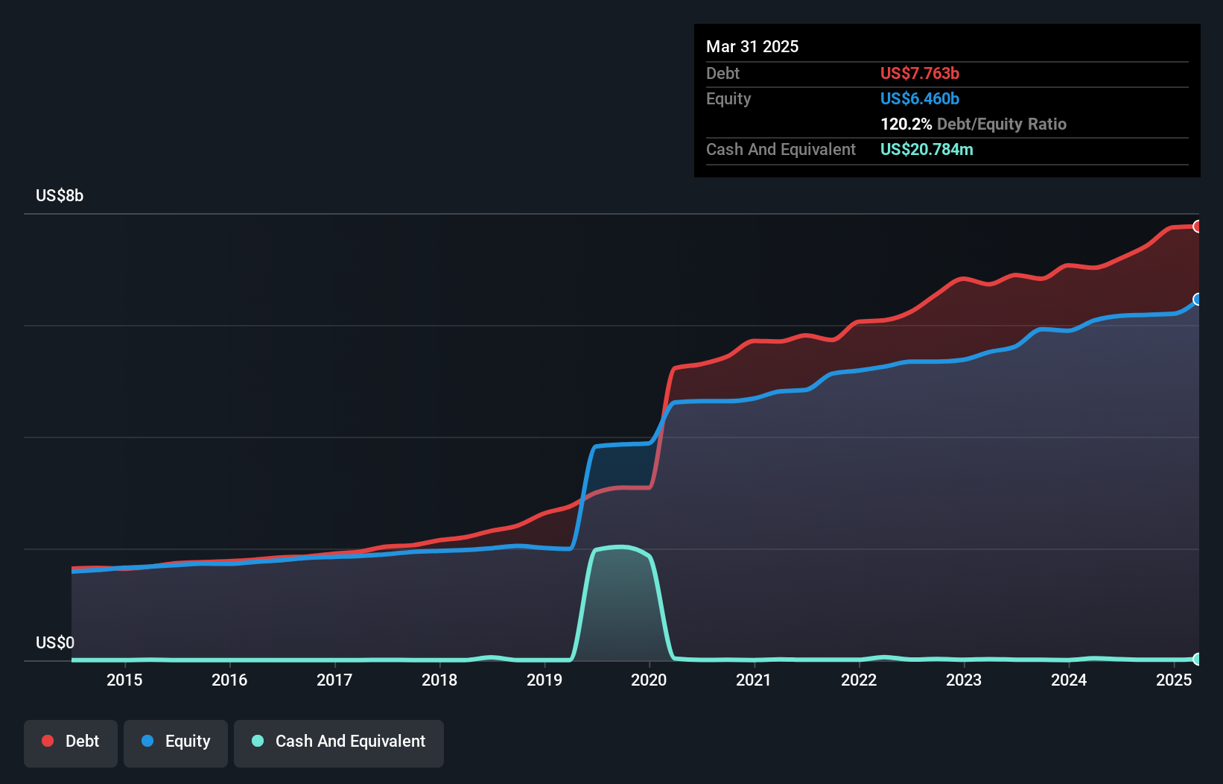Image resolution: width=1223 pixels, height=784 pixels.
Task: Click the 2023 x-axis label
Action: point(964,680)
